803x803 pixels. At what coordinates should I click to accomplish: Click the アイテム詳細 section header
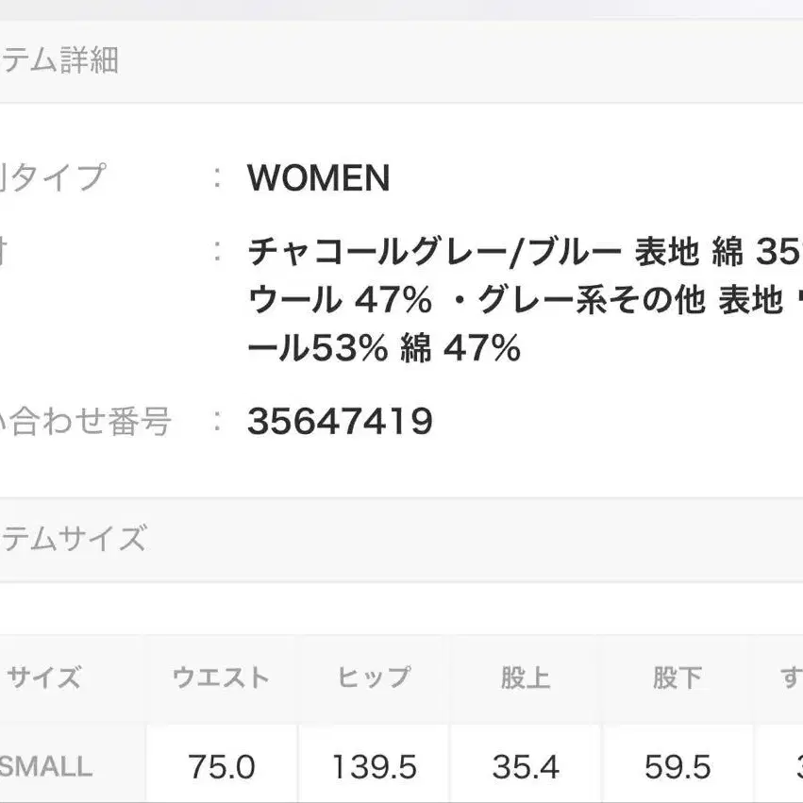[x=59, y=61]
